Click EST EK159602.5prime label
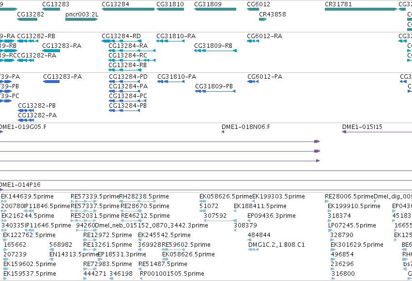This screenshot has width=412, height=281. [x=30, y=264]
